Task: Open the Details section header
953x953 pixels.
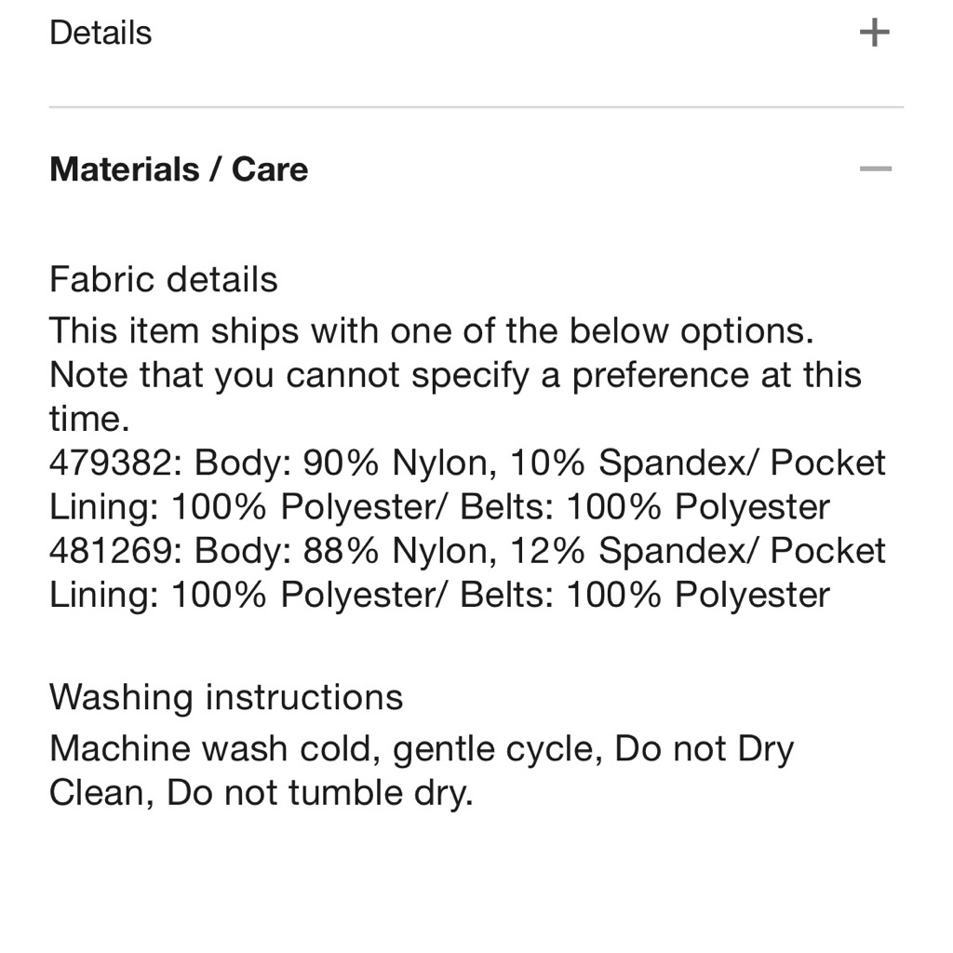Action: [101, 34]
